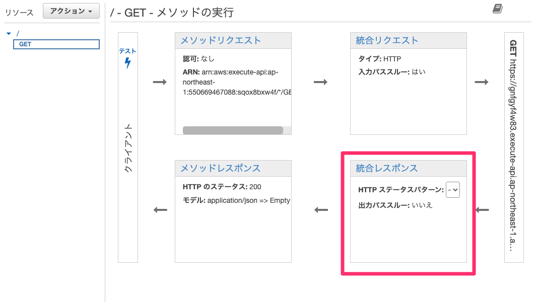Click the GET endpoint URL on the right
This screenshot has height=302, width=538.
pyautogui.click(x=513, y=146)
